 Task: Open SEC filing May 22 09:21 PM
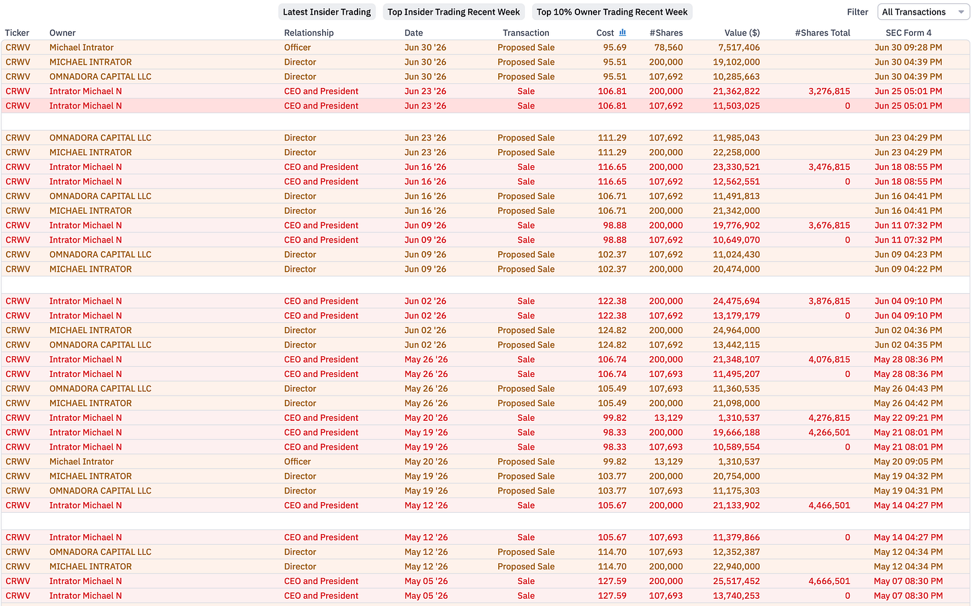click(908, 418)
